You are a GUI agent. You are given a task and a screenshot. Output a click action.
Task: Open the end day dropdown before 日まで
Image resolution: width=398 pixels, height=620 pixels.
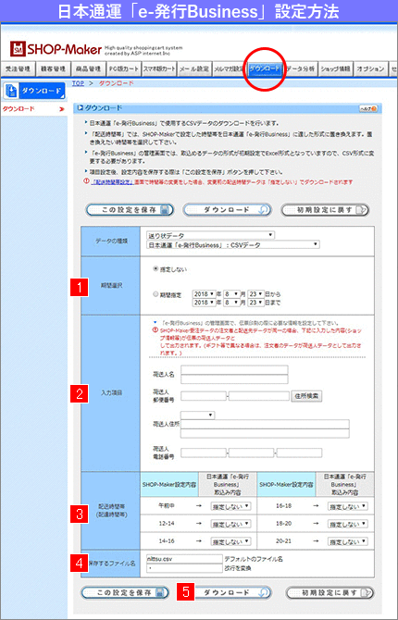tap(255, 303)
